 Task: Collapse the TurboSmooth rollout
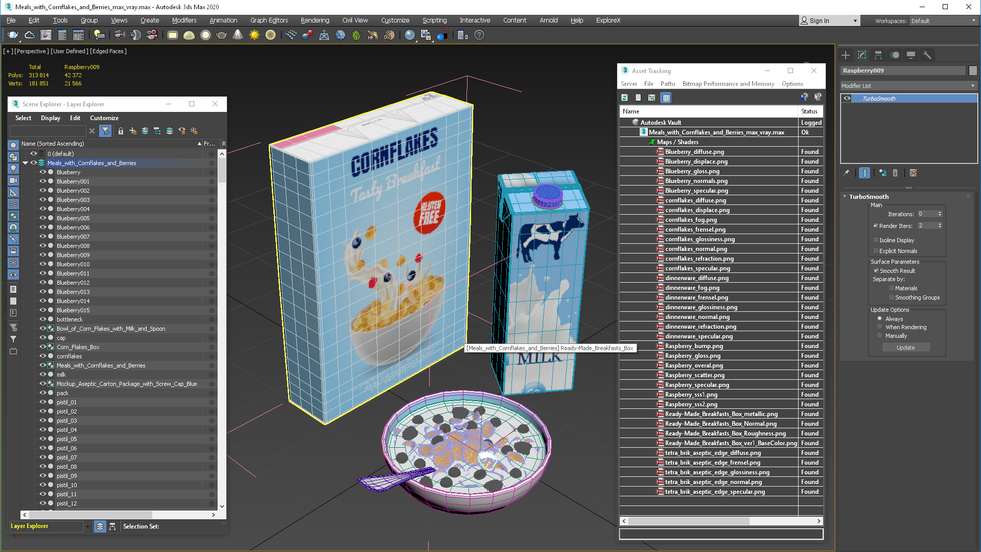(x=845, y=197)
